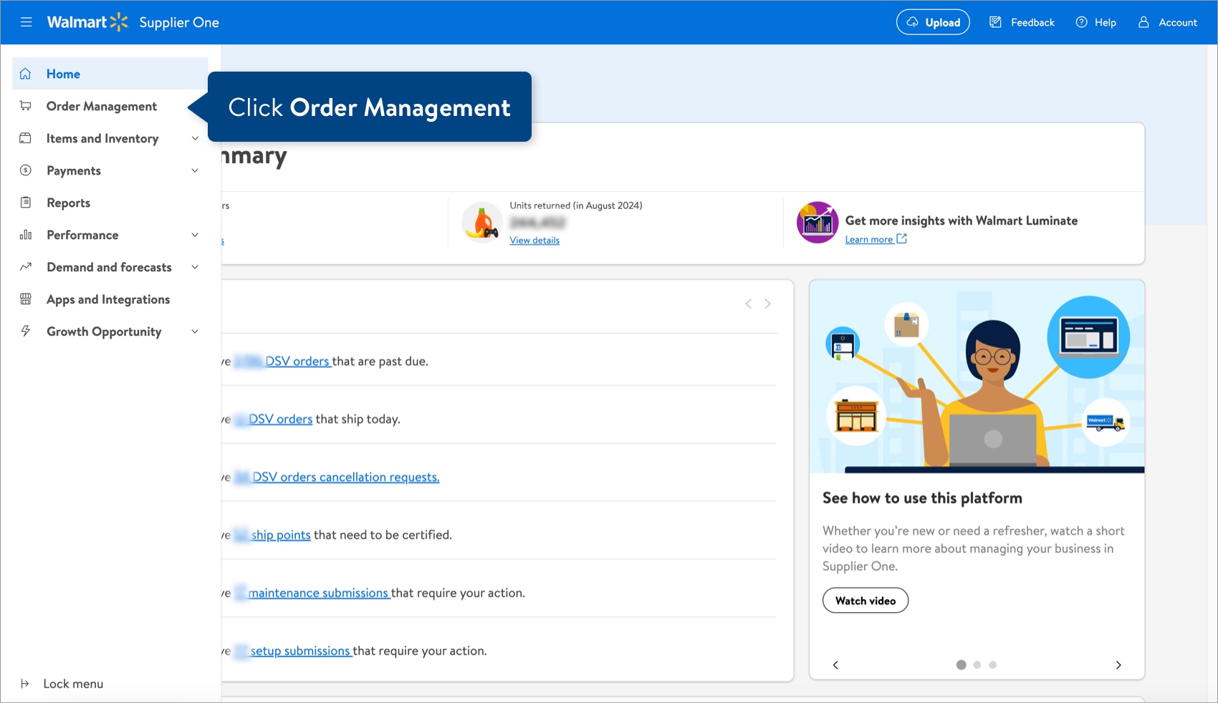The height and width of the screenshot is (703, 1218).
Task: Open Learn more for Walmart Luminate
Action: tap(870, 239)
